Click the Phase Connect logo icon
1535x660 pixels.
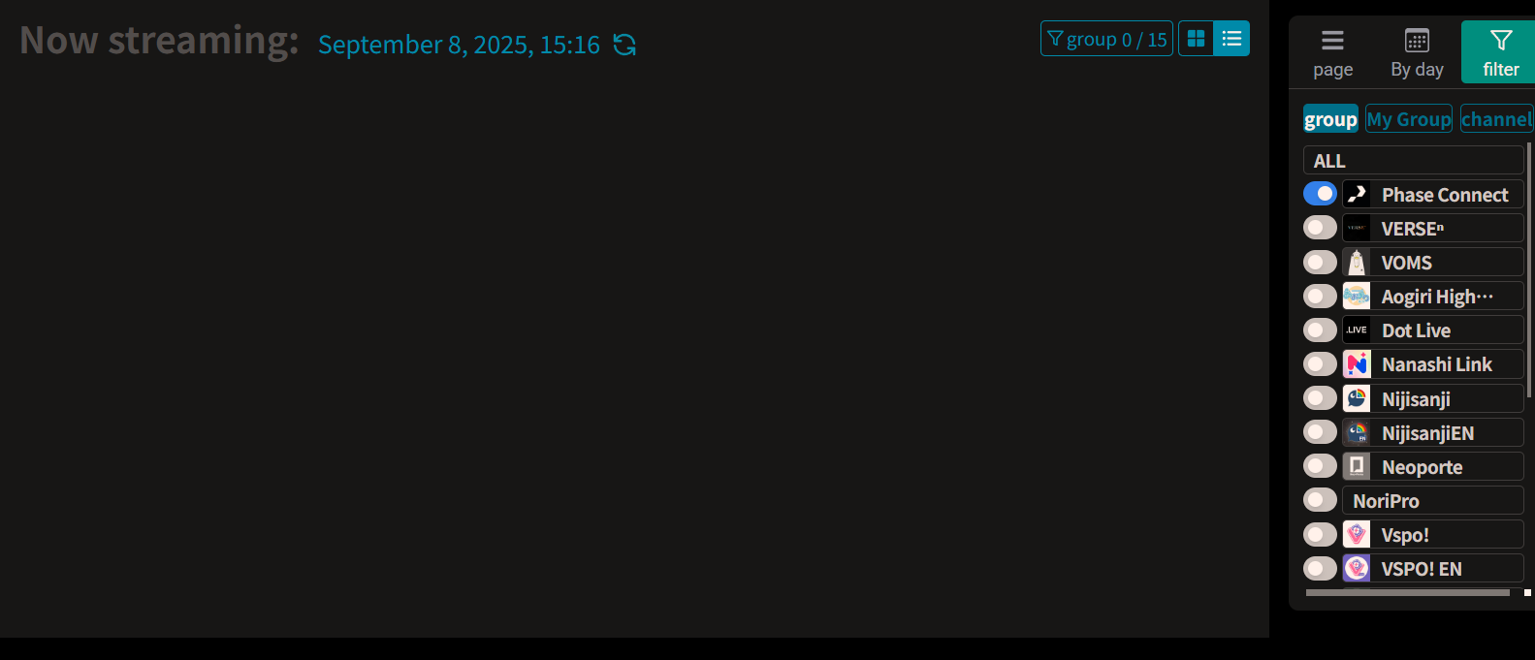coord(1357,195)
